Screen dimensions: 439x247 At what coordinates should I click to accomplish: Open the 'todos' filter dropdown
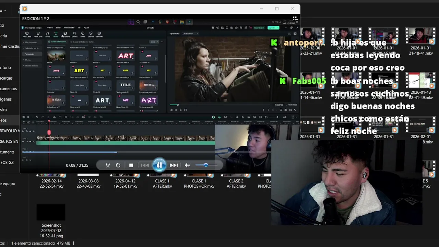point(154,42)
